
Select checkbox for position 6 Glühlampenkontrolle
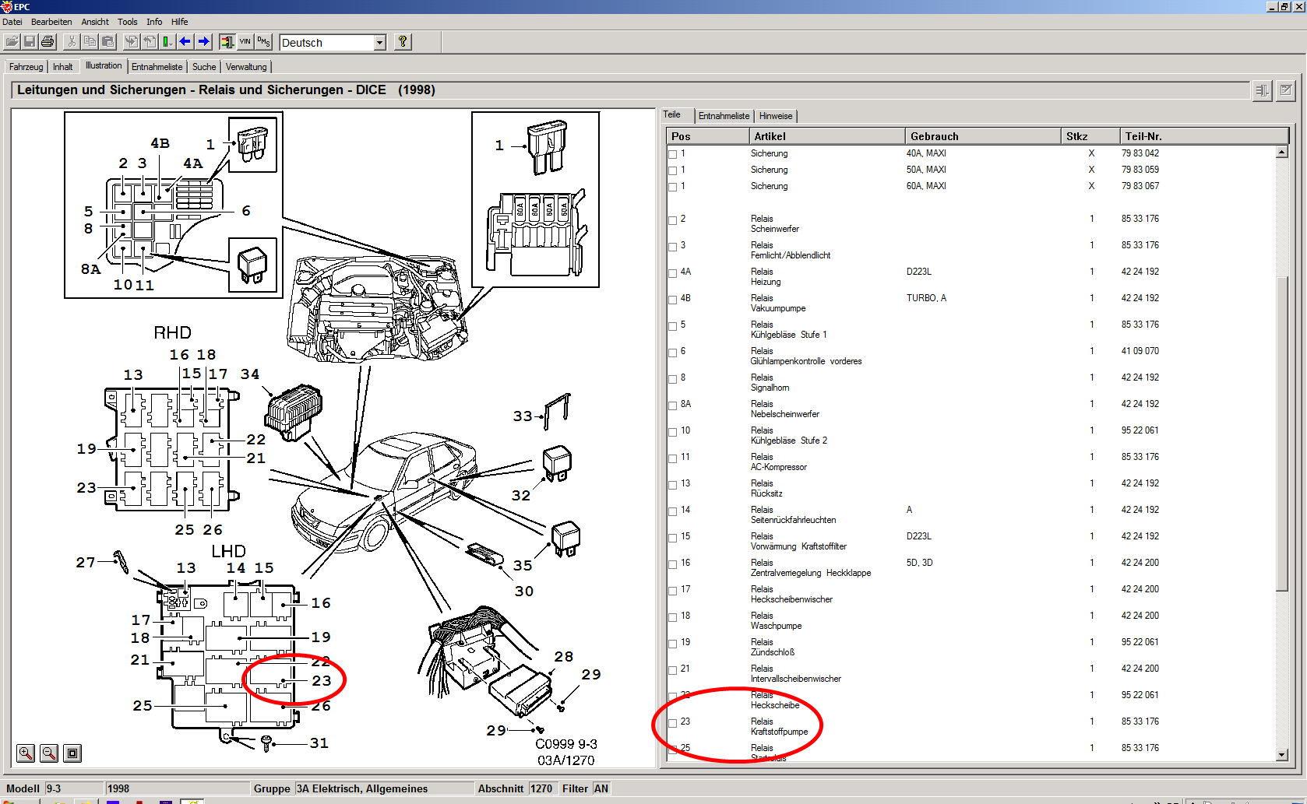pos(673,353)
